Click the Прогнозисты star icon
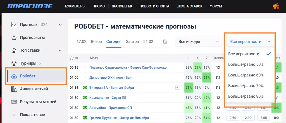The width and height of the screenshot is (286, 123). click(14, 38)
